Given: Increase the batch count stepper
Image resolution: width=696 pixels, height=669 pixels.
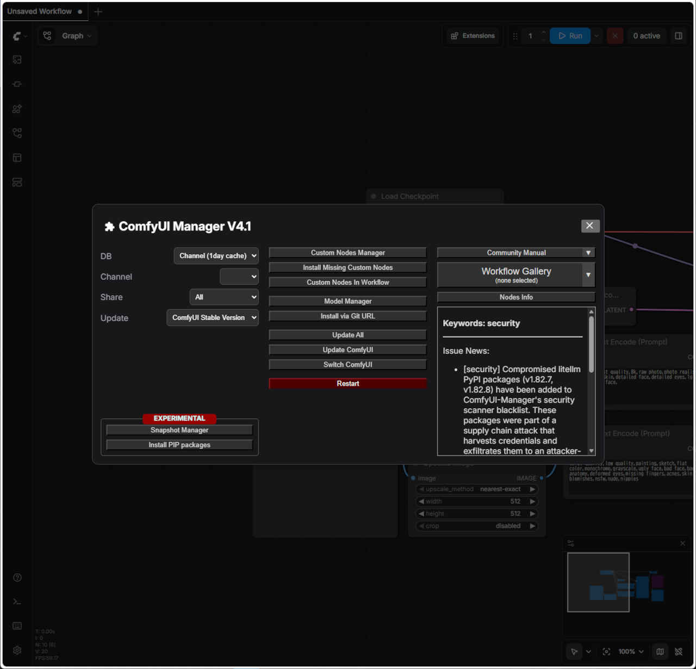Looking at the screenshot, I should [x=543, y=32].
